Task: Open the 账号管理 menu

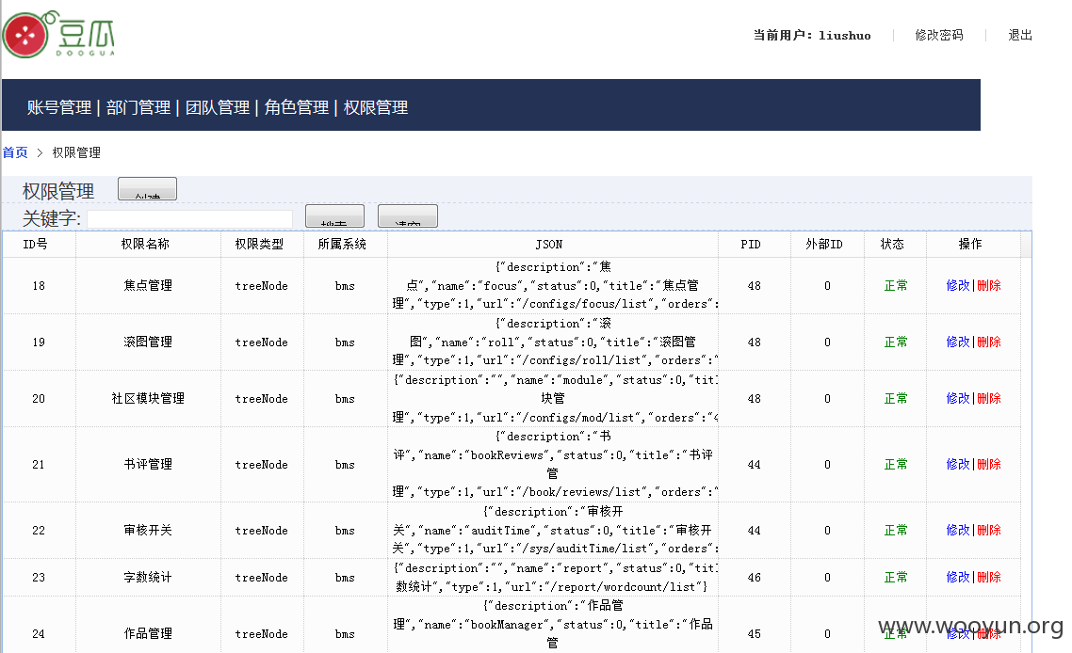Action: click(58, 107)
